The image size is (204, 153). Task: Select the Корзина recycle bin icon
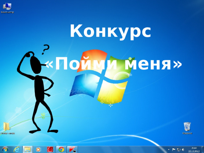(x=187, y=128)
